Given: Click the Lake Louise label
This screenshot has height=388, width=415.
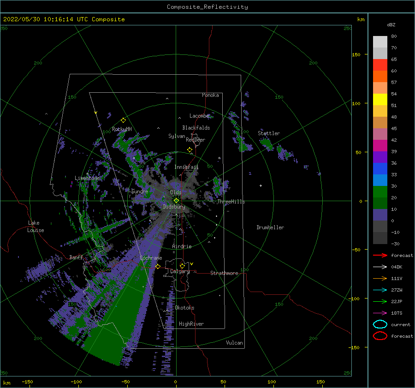Looking at the screenshot, I should click(x=36, y=227).
